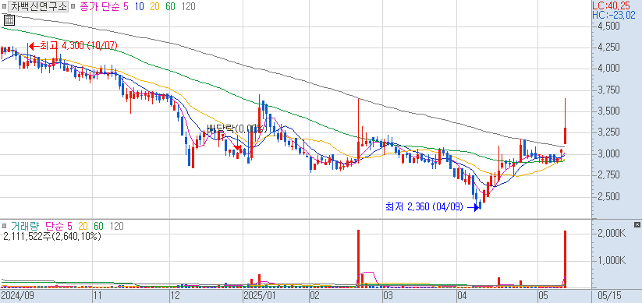This screenshot has height=303, width=642.
Task: Click the 차백신연구소 stock name button
Action: point(38,6)
